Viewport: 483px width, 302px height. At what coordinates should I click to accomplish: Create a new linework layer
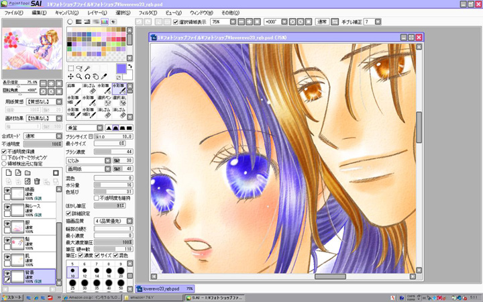(18, 173)
